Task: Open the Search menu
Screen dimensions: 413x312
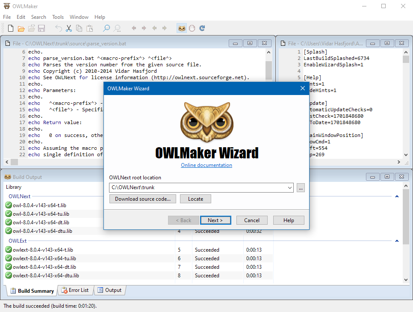Action: coord(38,17)
